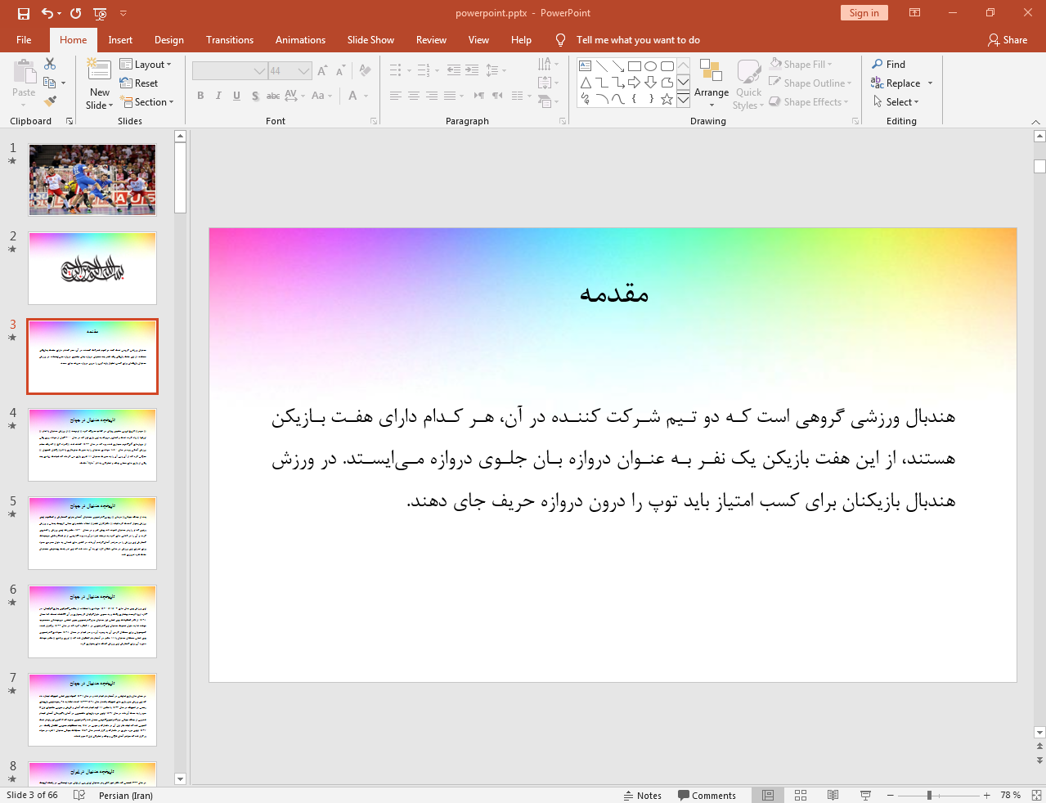Insert text box shape from gallery
Viewport: 1046px width, 803px height.
point(585,66)
